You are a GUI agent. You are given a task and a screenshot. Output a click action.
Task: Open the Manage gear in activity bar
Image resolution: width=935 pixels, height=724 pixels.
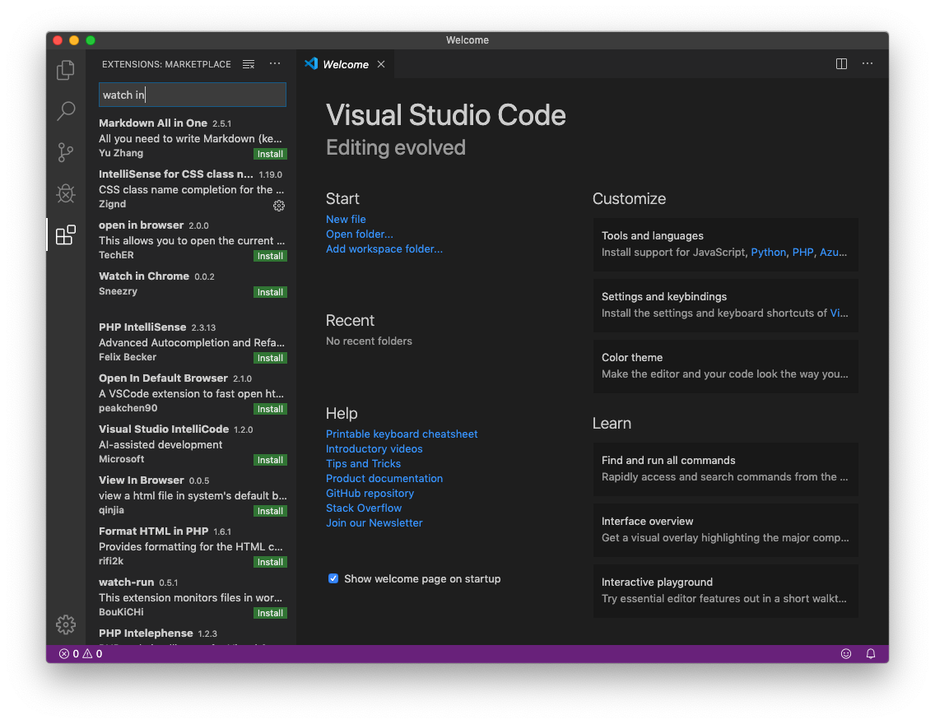click(x=66, y=624)
